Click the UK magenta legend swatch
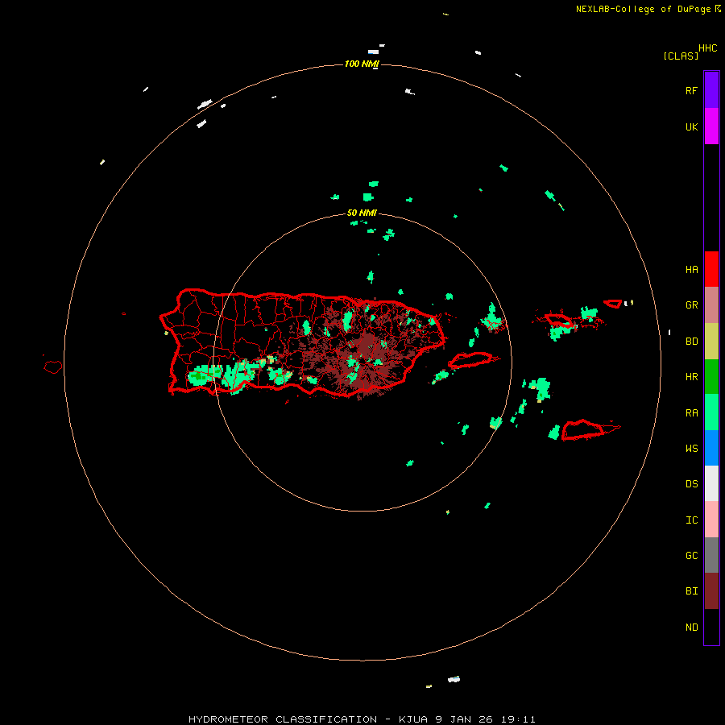 tap(711, 126)
